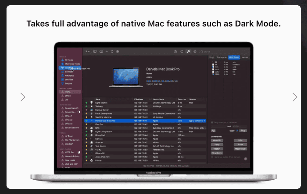Open the hammer tools toolbar icon
This screenshot has height=194, width=307.
click(188, 51)
